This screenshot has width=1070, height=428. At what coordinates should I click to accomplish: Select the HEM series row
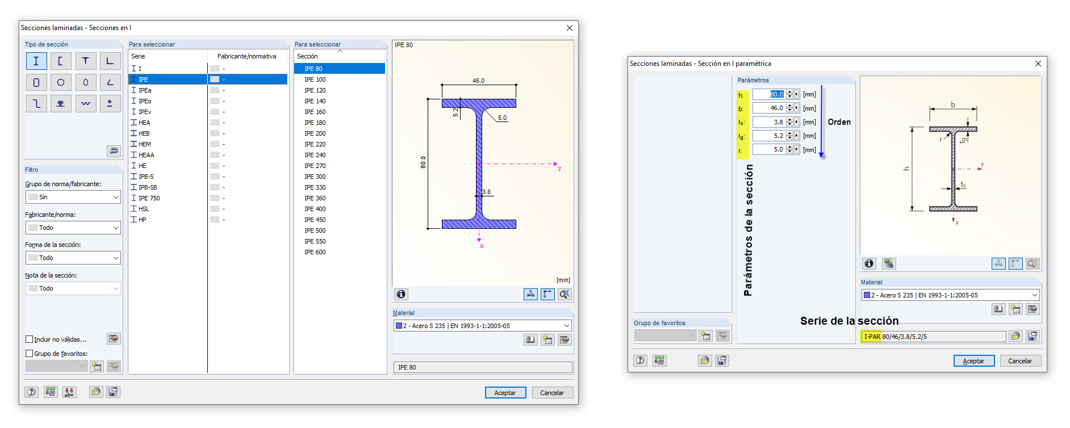point(208,144)
